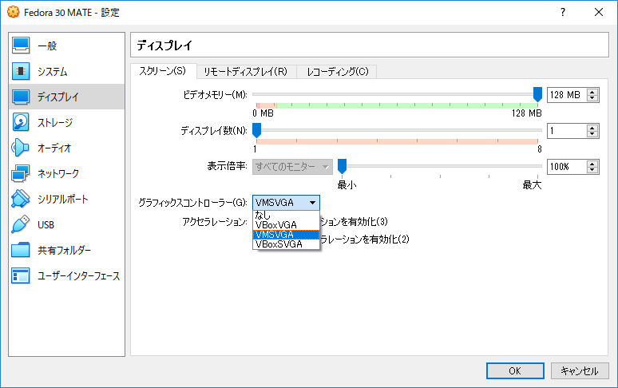Increase display count with up arrow

tap(592, 128)
